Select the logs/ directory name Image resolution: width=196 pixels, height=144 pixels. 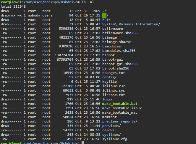(x=107, y=100)
